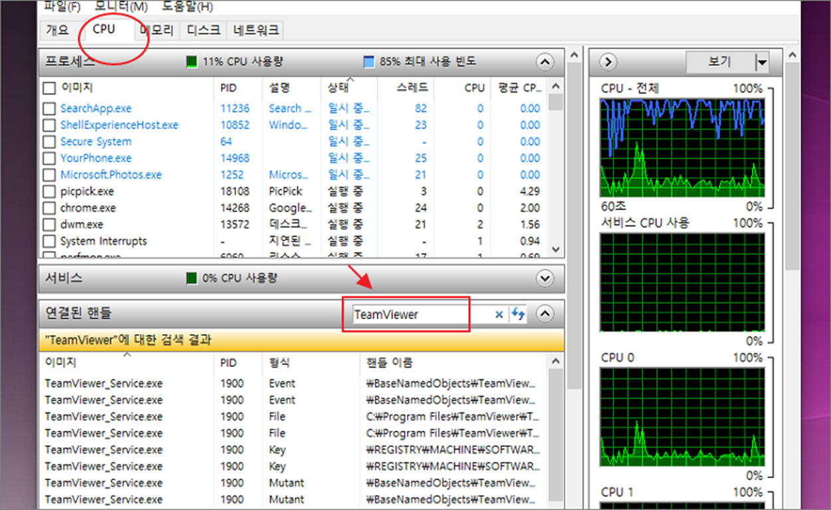This screenshot has width=831, height=510.
Task: Collapse the 프로세스 section
Action: [544, 62]
